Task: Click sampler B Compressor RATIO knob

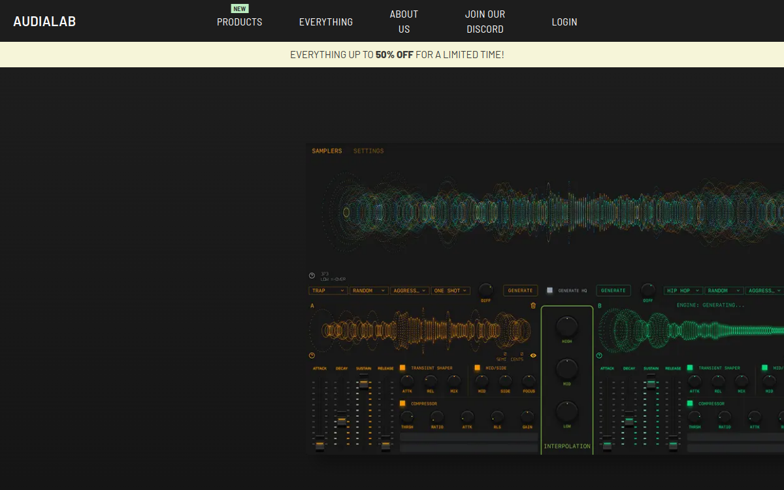Action: (725, 416)
